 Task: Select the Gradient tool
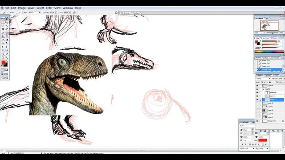(7, 40)
